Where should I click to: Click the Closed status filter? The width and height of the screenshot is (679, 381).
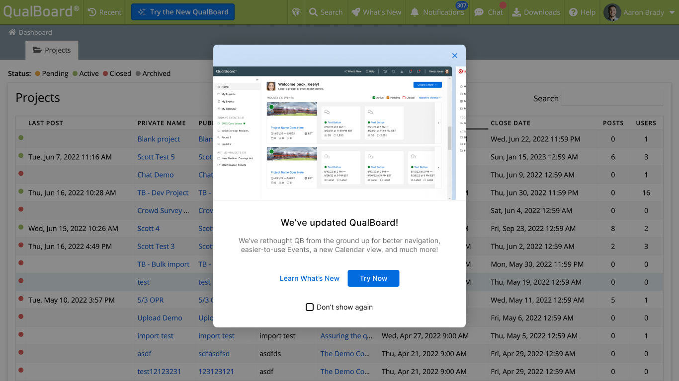click(117, 73)
